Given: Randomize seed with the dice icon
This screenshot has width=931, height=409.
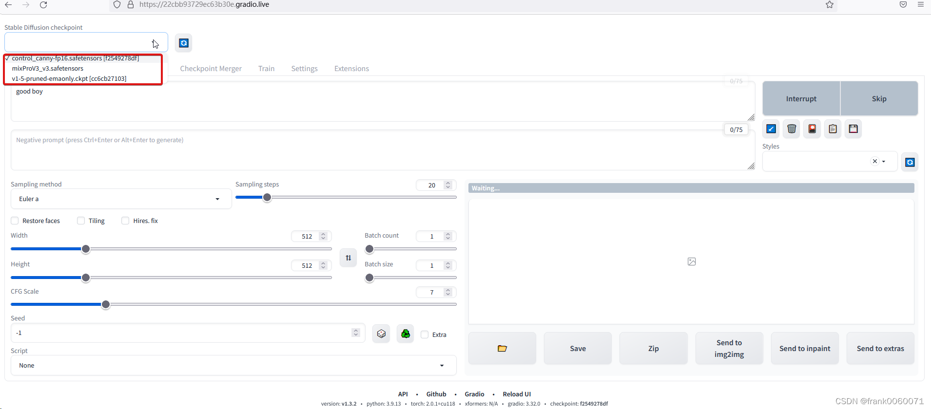Looking at the screenshot, I should coord(381,334).
